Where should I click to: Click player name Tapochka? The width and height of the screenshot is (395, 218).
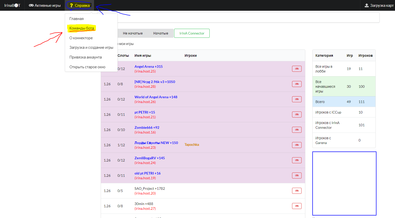coord(192,144)
